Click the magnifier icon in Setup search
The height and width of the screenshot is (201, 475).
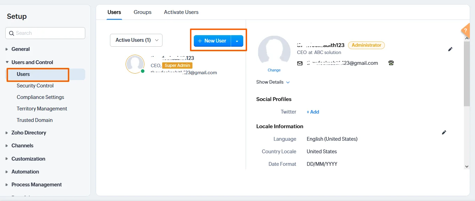tap(11, 33)
